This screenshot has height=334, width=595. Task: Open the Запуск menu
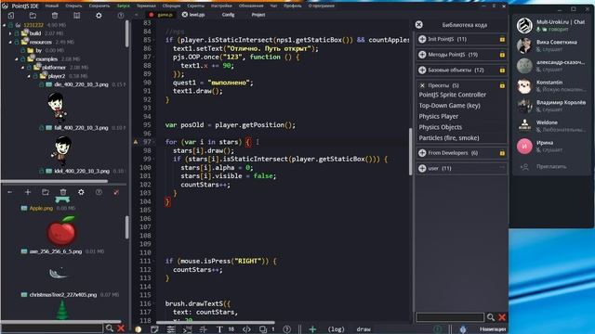(123, 6)
